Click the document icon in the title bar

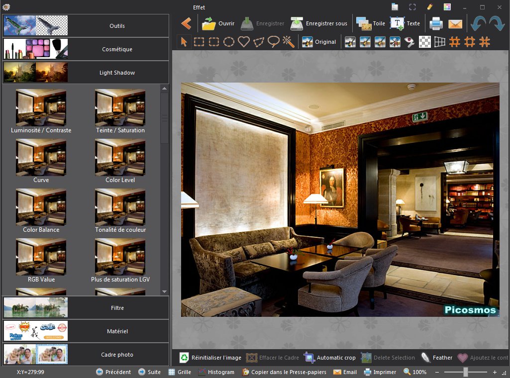click(395, 7)
